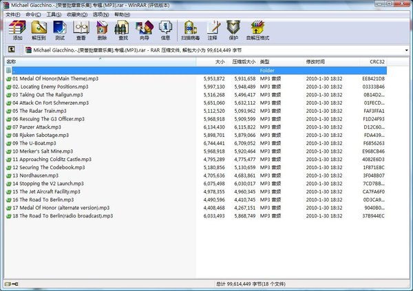Open the 工具(S) menu

pos(54,14)
